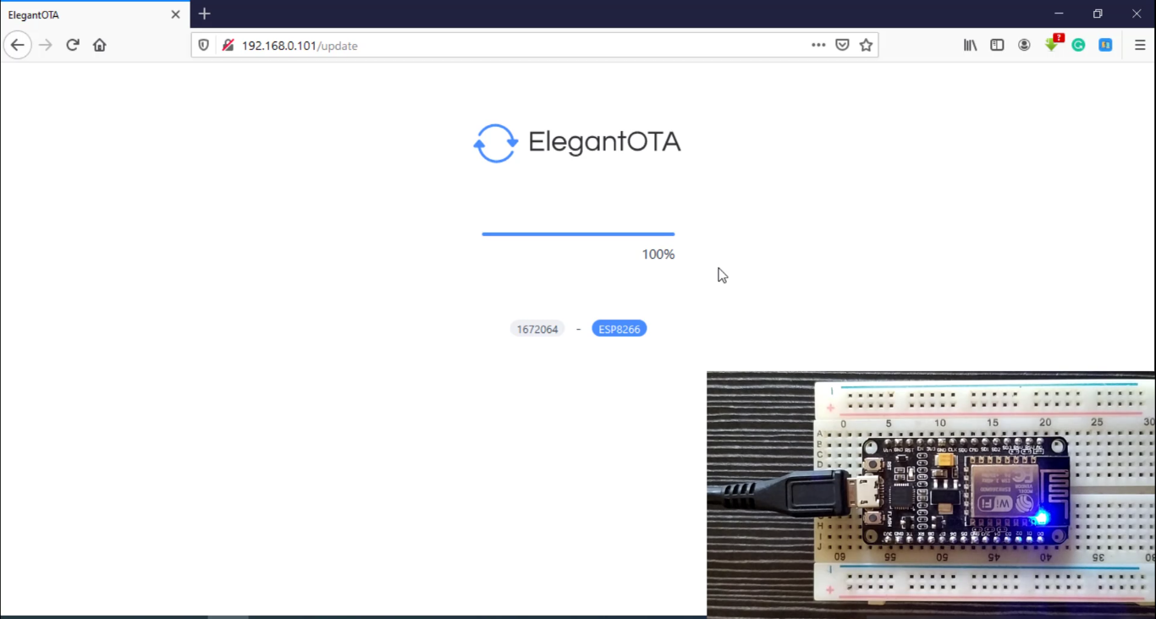The height and width of the screenshot is (619, 1156).
Task: Click the ElegantOTA logo icon
Action: pos(496,143)
